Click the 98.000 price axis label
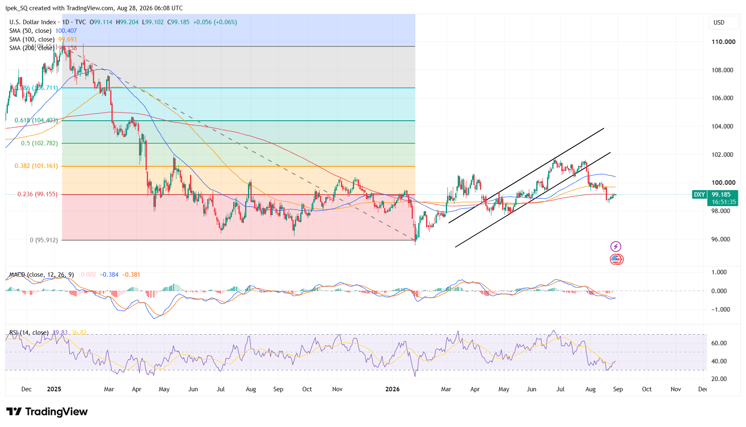The image size is (746, 427). (x=721, y=211)
